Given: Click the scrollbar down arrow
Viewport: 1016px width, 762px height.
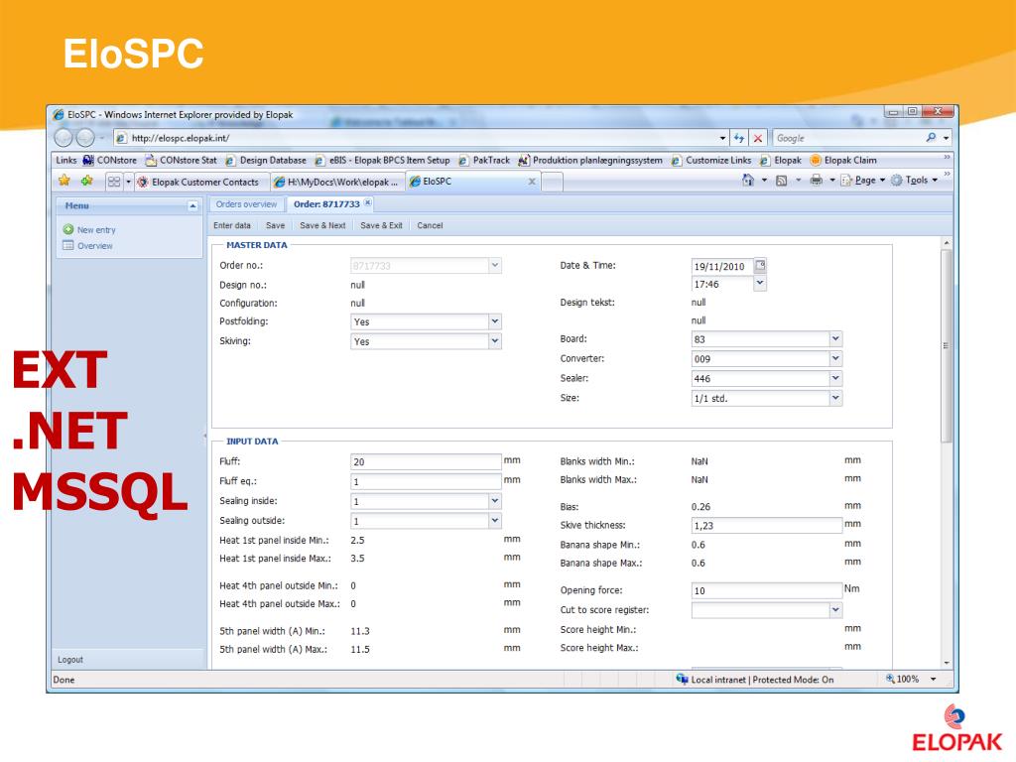Looking at the screenshot, I should [946, 663].
